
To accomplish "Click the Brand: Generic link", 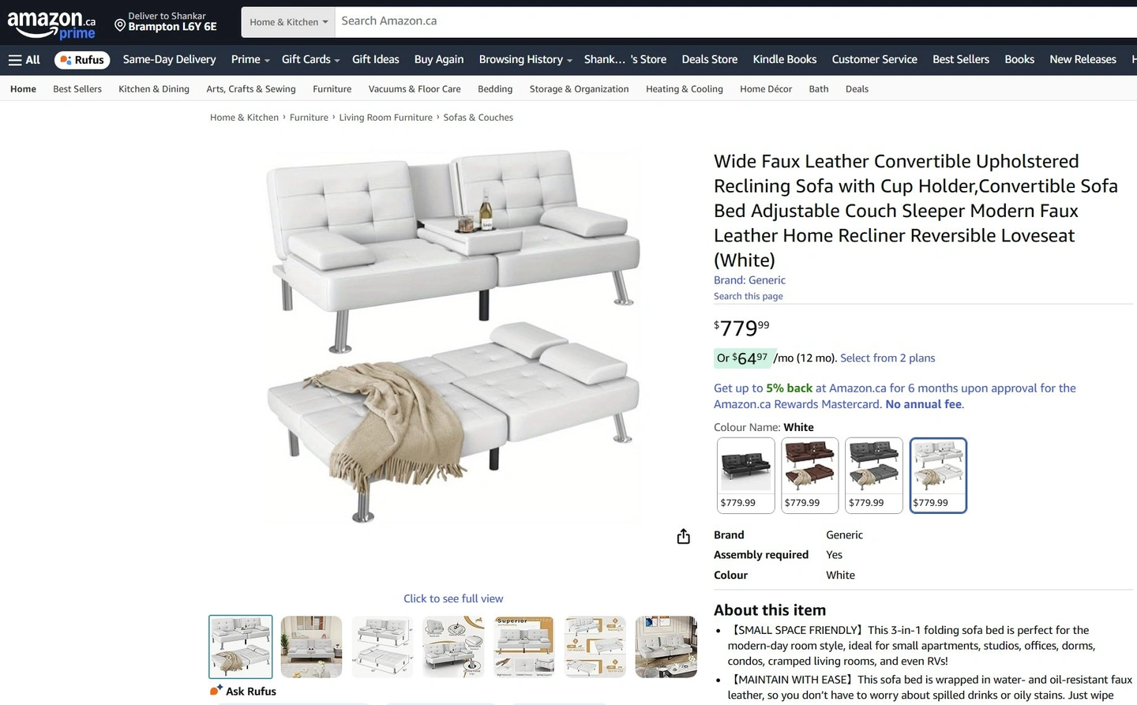I will pos(749,280).
